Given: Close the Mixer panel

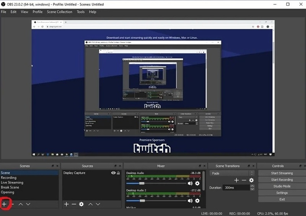Looking at the screenshot, I should (205, 166).
